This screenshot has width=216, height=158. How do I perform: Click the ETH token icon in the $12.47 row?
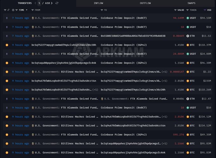(x=188, y=99)
